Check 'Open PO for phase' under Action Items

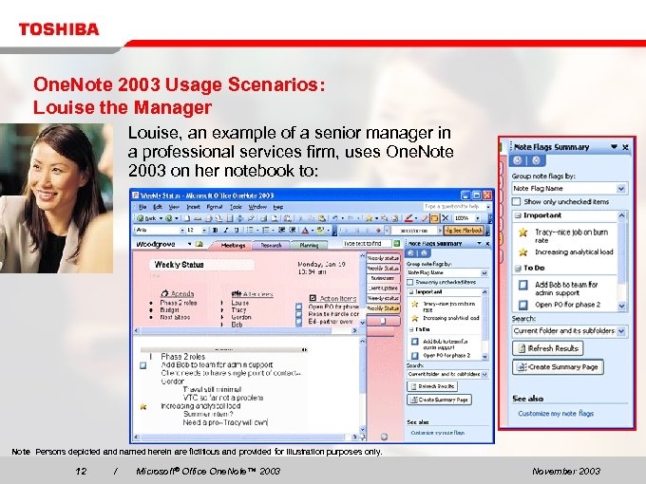coord(299,307)
